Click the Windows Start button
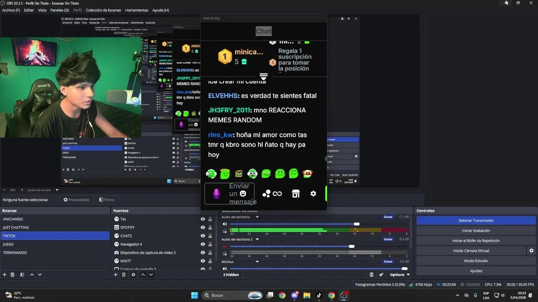This screenshot has width=538, height=302. click(195, 295)
